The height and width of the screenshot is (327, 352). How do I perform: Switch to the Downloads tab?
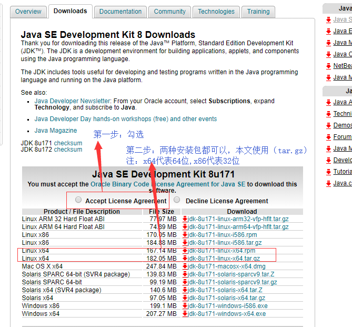[71, 11]
